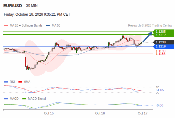Click the 1.1238 current price tag
The height and width of the screenshot is (118, 175).
pyautogui.click(x=163, y=42)
